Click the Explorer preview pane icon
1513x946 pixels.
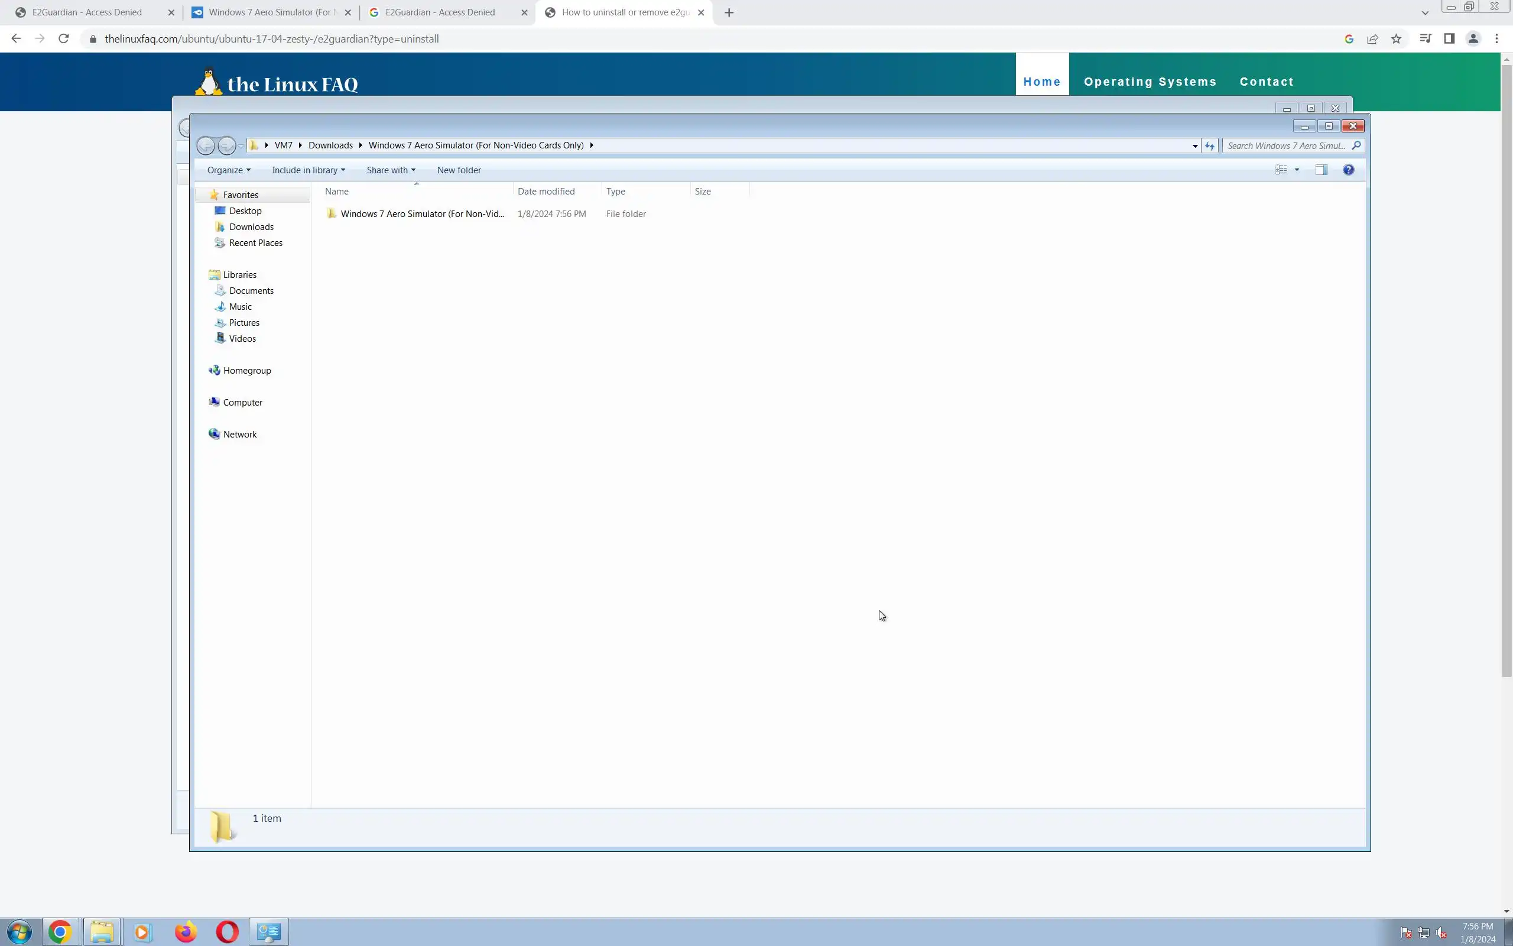pos(1321,170)
